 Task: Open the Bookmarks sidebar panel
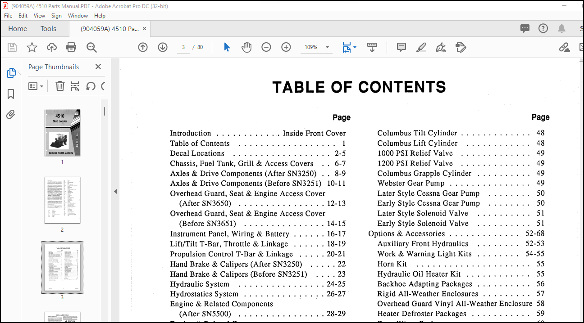pyautogui.click(x=11, y=94)
